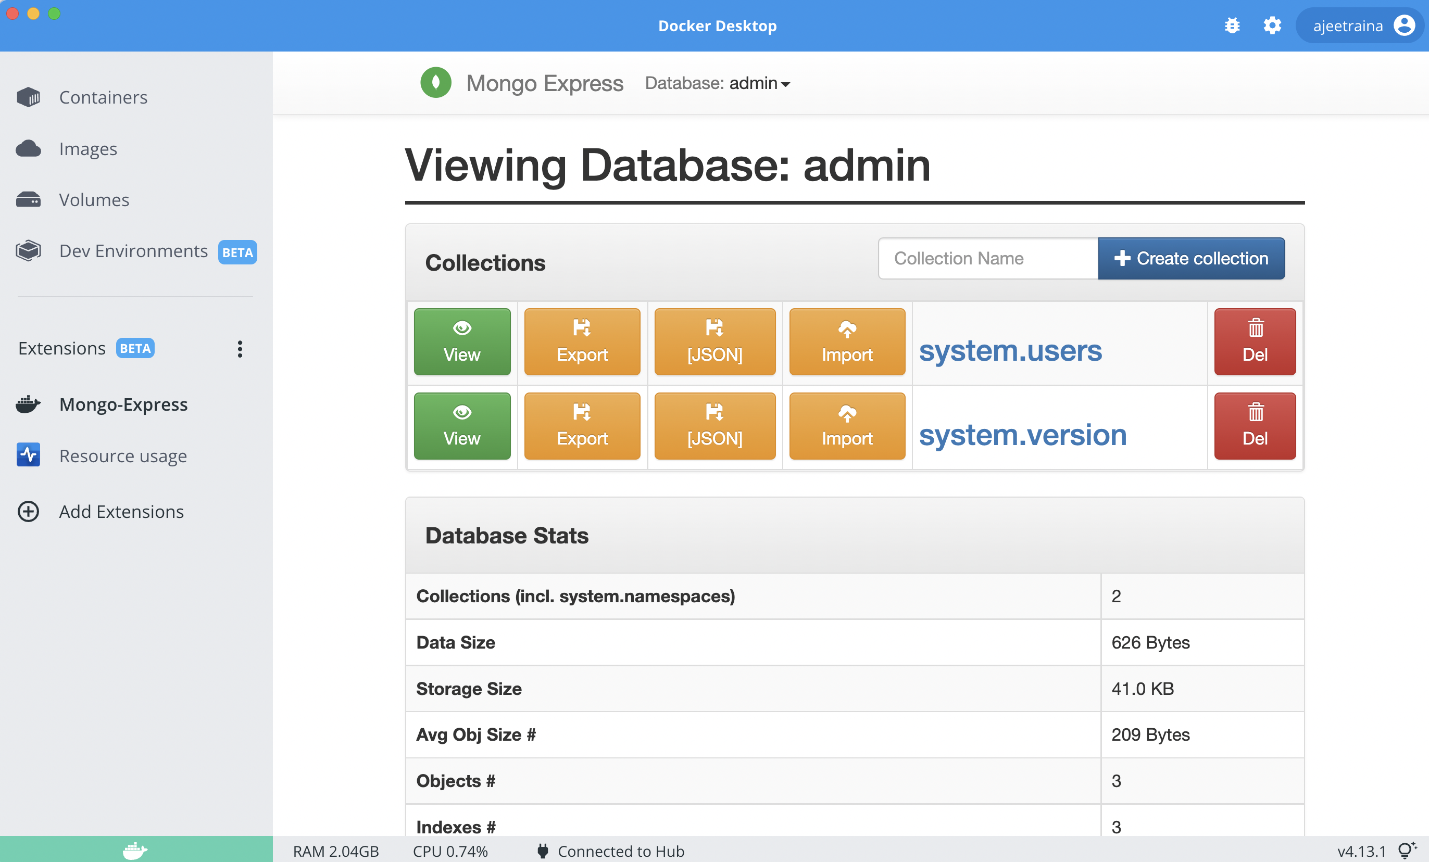
Task: Select the Mongo-Express extension
Action: 123,404
